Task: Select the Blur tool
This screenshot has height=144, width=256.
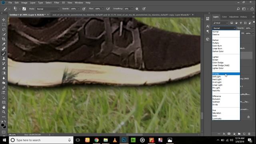Action: tap(4, 78)
